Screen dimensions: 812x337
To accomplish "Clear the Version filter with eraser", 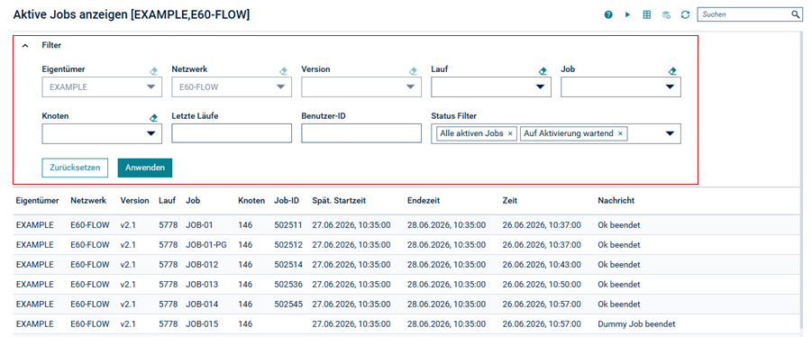I will pyautogui.click(x=413, y=71).
